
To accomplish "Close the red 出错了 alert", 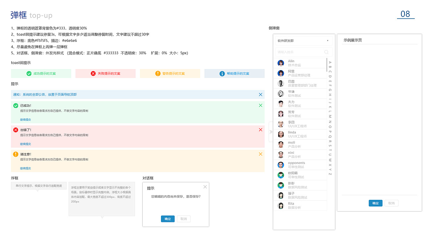I will [261, 130].
